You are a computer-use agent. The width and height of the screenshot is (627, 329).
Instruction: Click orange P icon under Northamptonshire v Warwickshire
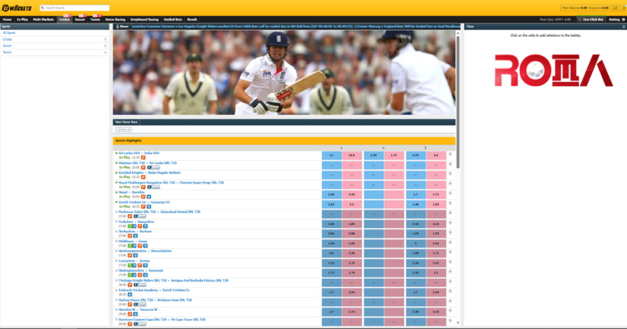(x=130, y=256)
